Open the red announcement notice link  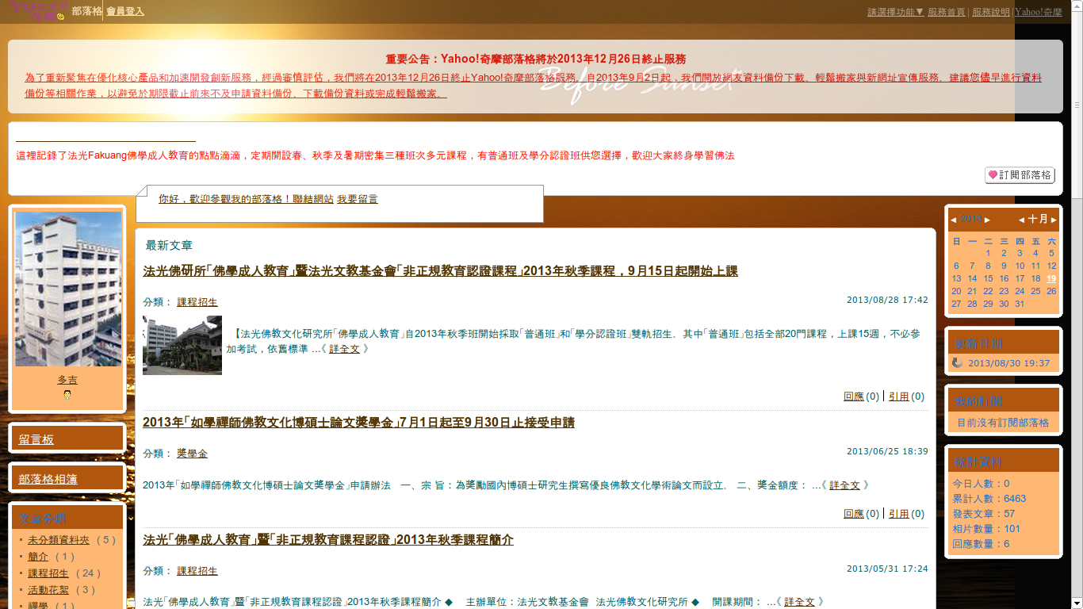click(533, 86)
